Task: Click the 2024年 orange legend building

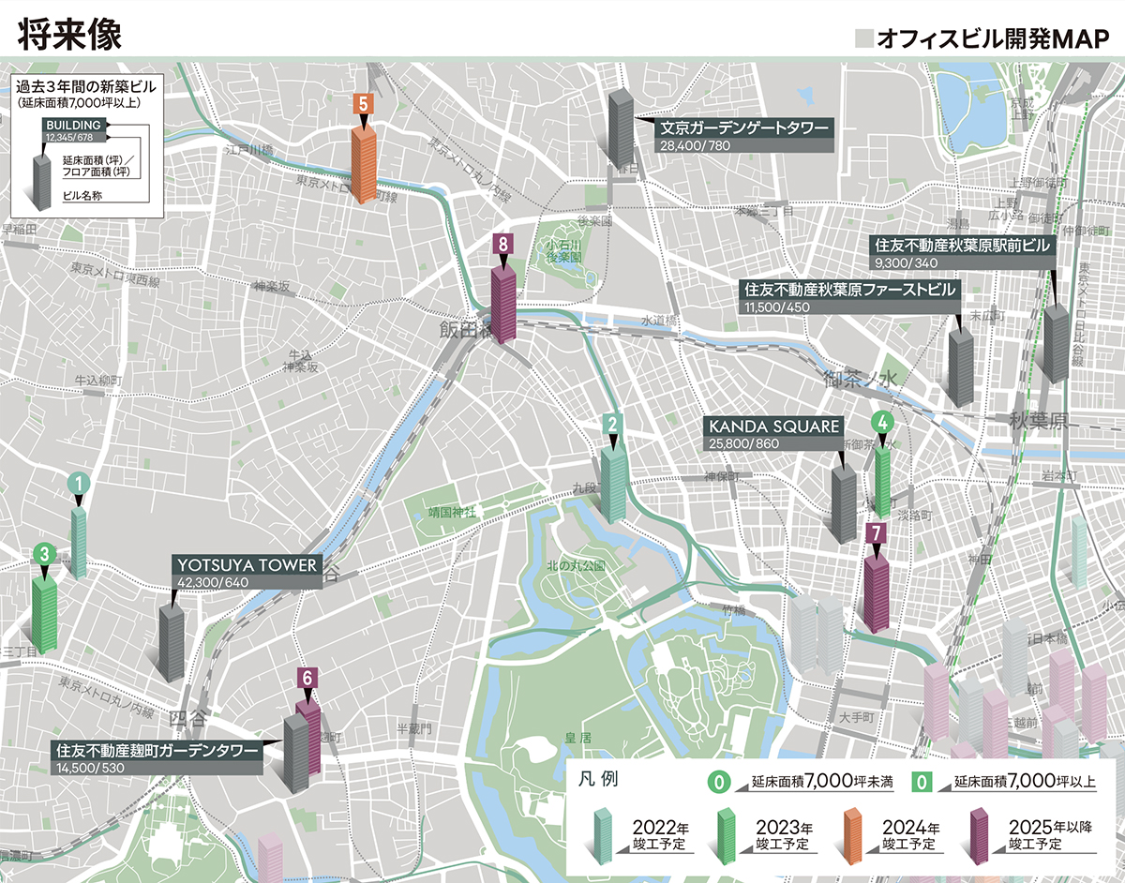Action: 854,835
